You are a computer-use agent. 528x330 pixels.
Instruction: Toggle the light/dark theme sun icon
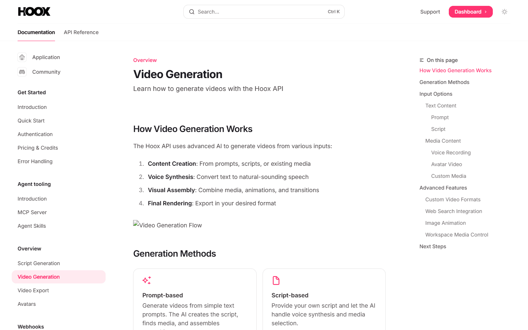tap(505, 12)
